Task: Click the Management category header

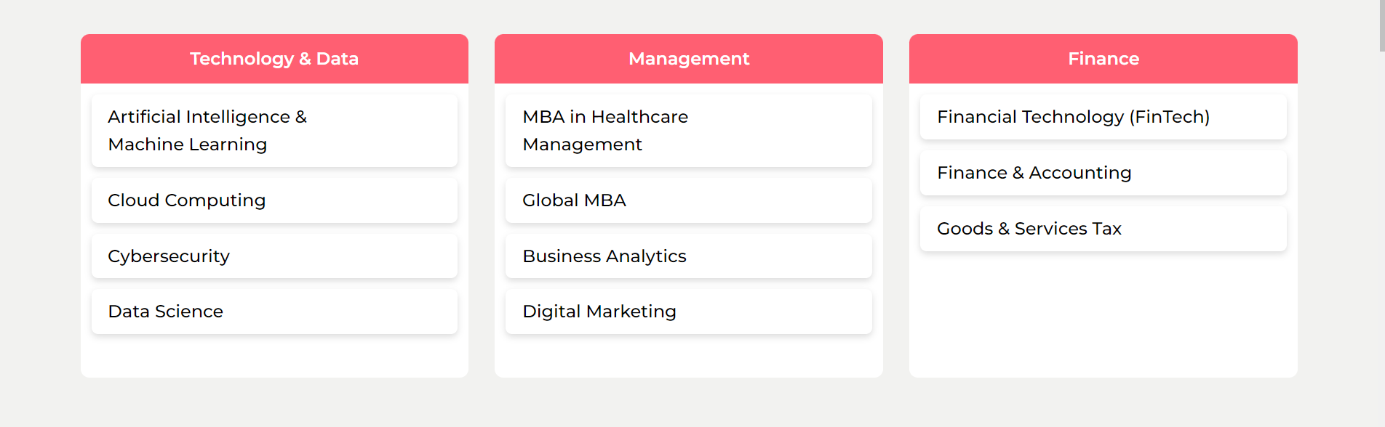Action: tap(689, 59)
